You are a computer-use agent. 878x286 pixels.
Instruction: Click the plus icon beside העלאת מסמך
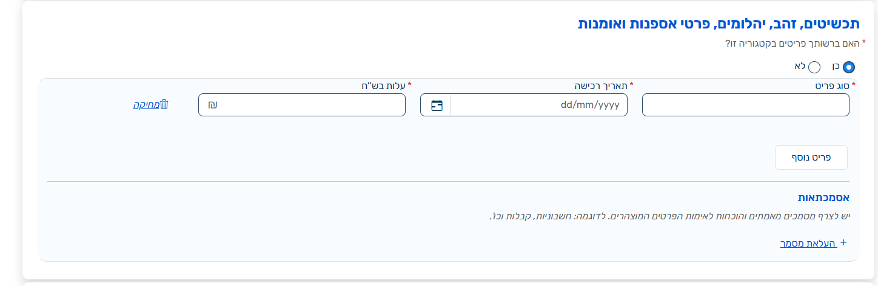(x=843, y=243)
